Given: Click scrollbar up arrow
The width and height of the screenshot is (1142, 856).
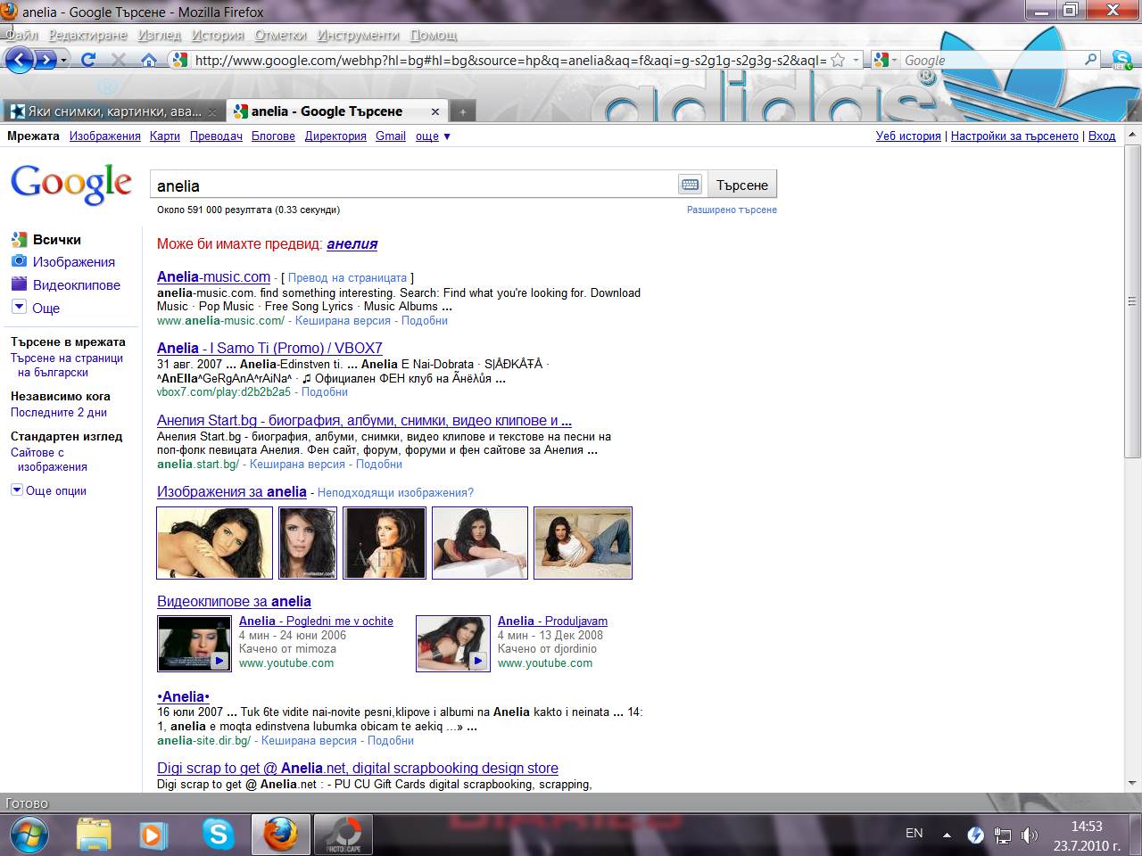Looking at the screenshot, I should click(1133, 134).
